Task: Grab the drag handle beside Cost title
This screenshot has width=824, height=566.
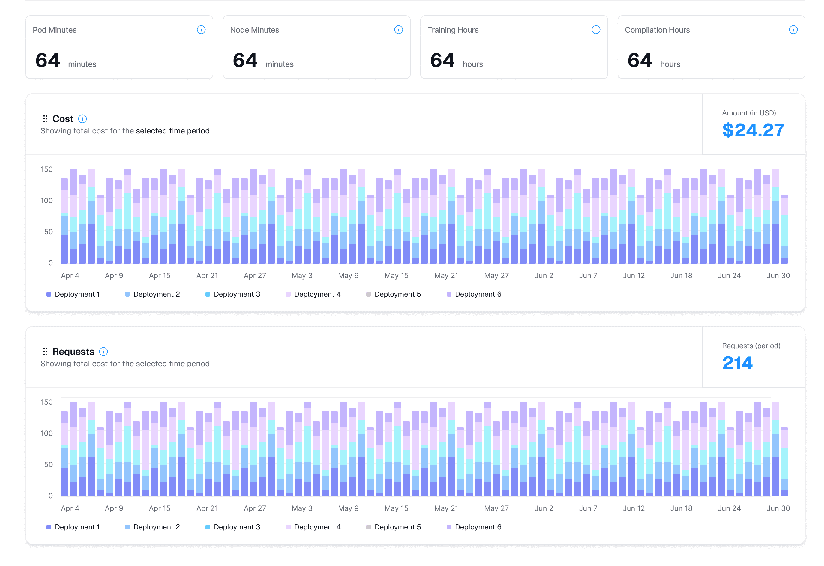Action: pos(45,119)
